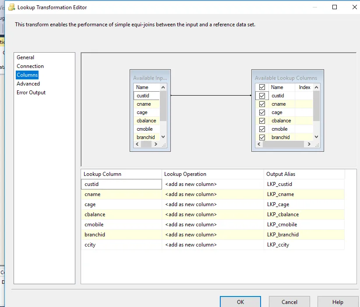Image resolution: width=360 pixels, height=307 pixels.
Task: Uncheck the branchid lookup column checkbox
Action: (262, 137)
